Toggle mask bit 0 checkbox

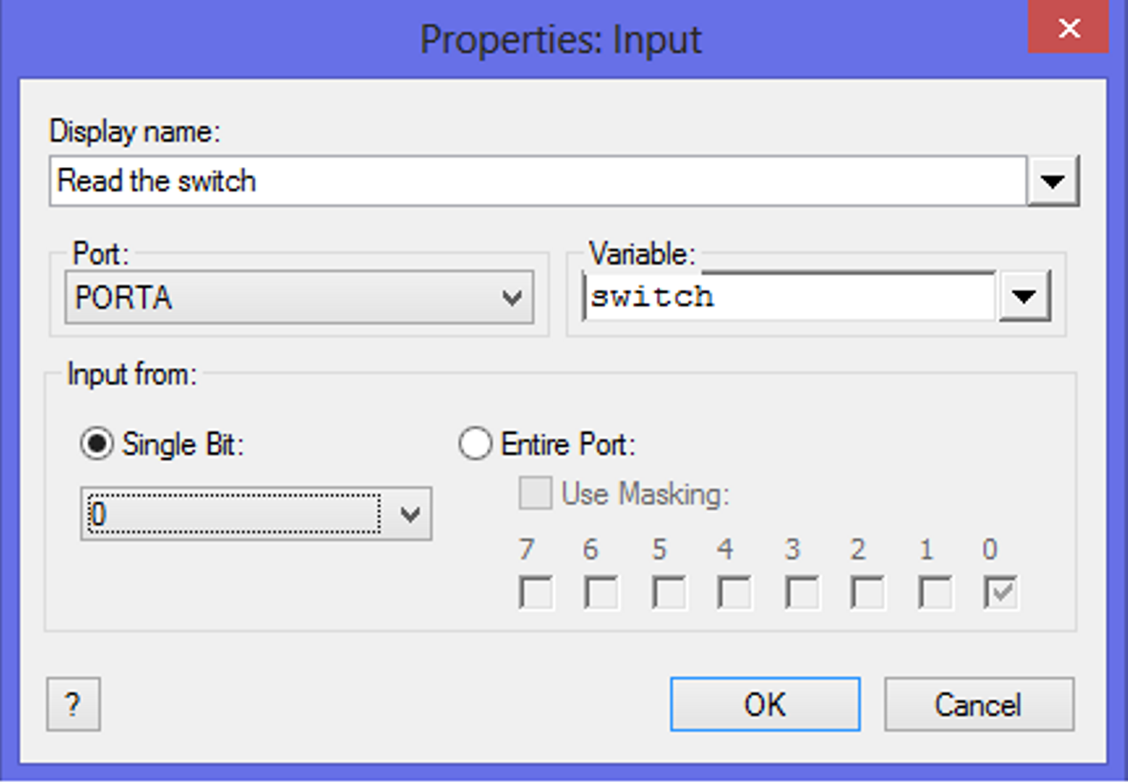click(x=1000, y=593)
